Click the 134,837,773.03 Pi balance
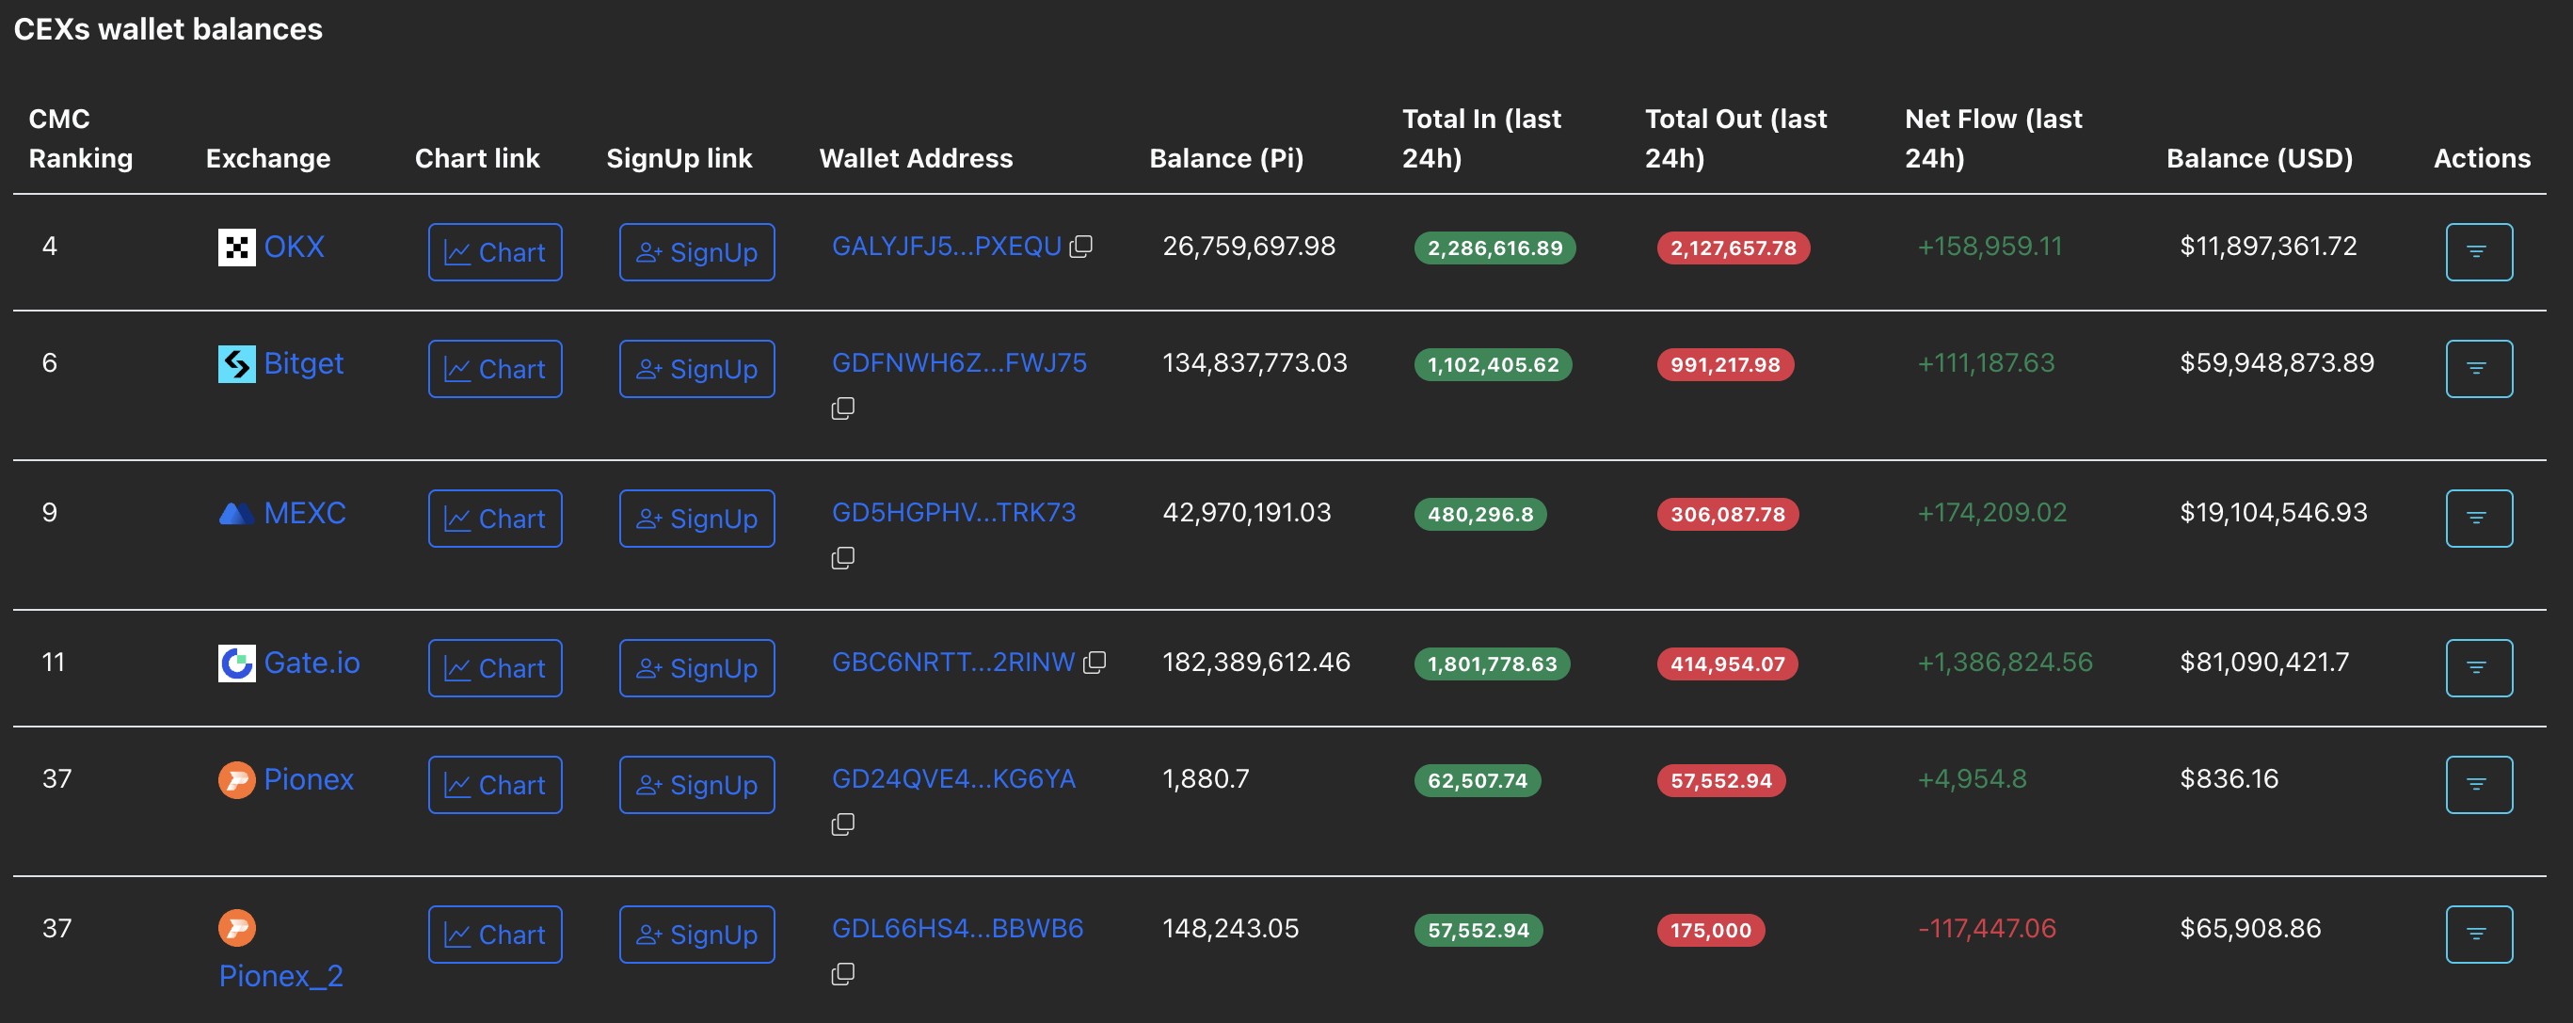Image resolution: width=2573 pixels, height=1023 pixels. 1255,363
